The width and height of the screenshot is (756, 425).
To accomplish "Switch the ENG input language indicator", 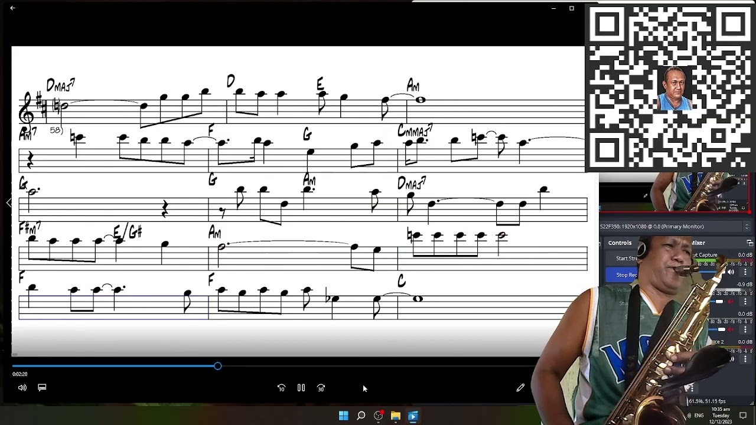I will click(x=699, y=416).
